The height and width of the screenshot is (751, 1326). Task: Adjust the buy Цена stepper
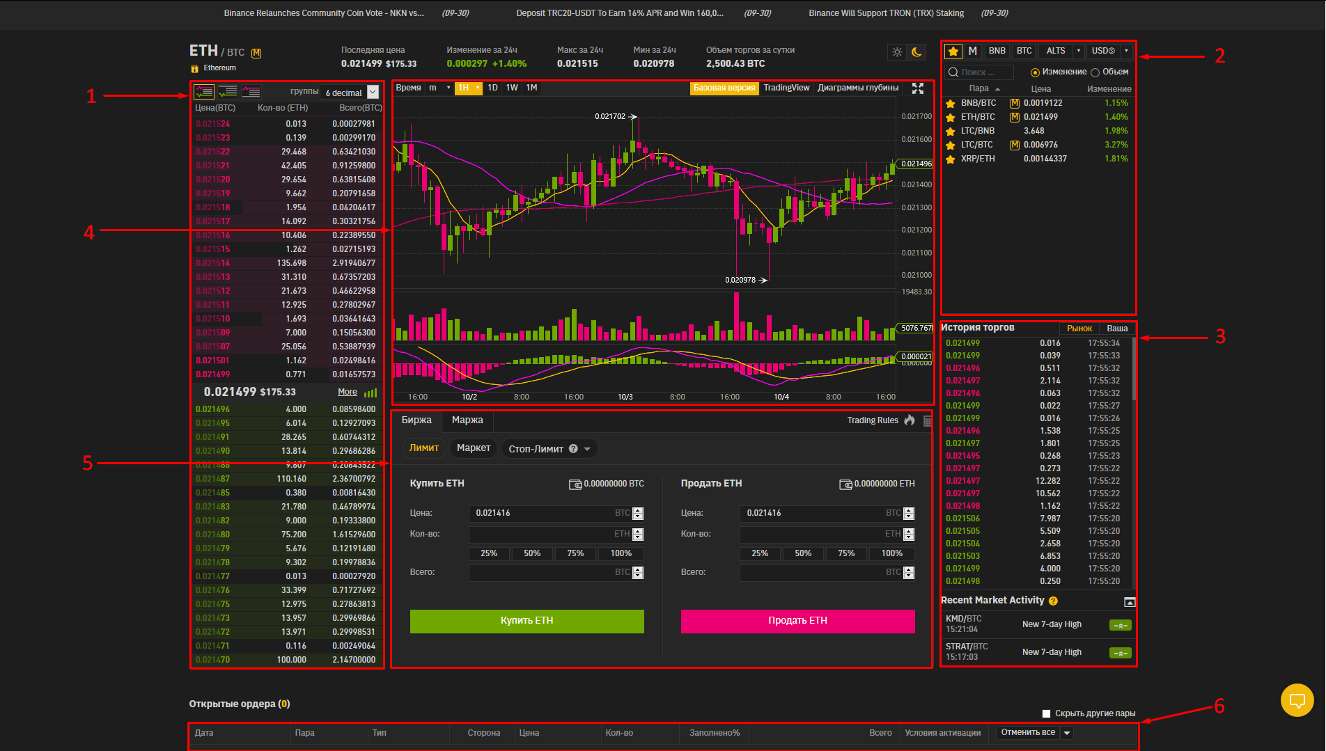(x=638, y=514)
